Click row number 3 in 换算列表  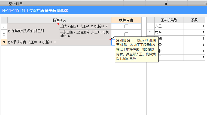(4, 42)
